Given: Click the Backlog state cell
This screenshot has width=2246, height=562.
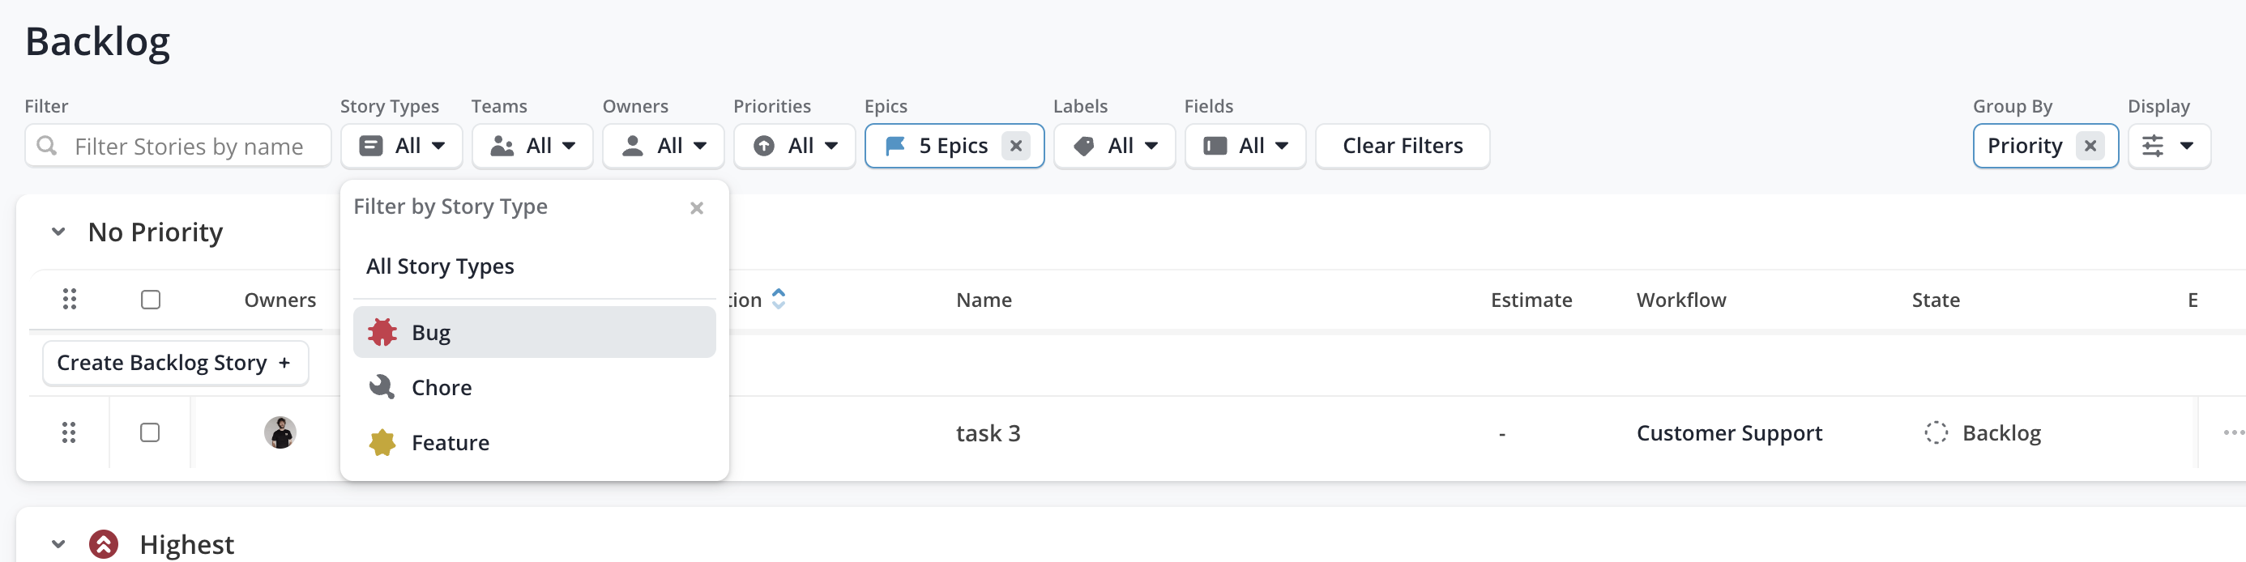Looking at the screenshot, I should (x=1983, y=433).
